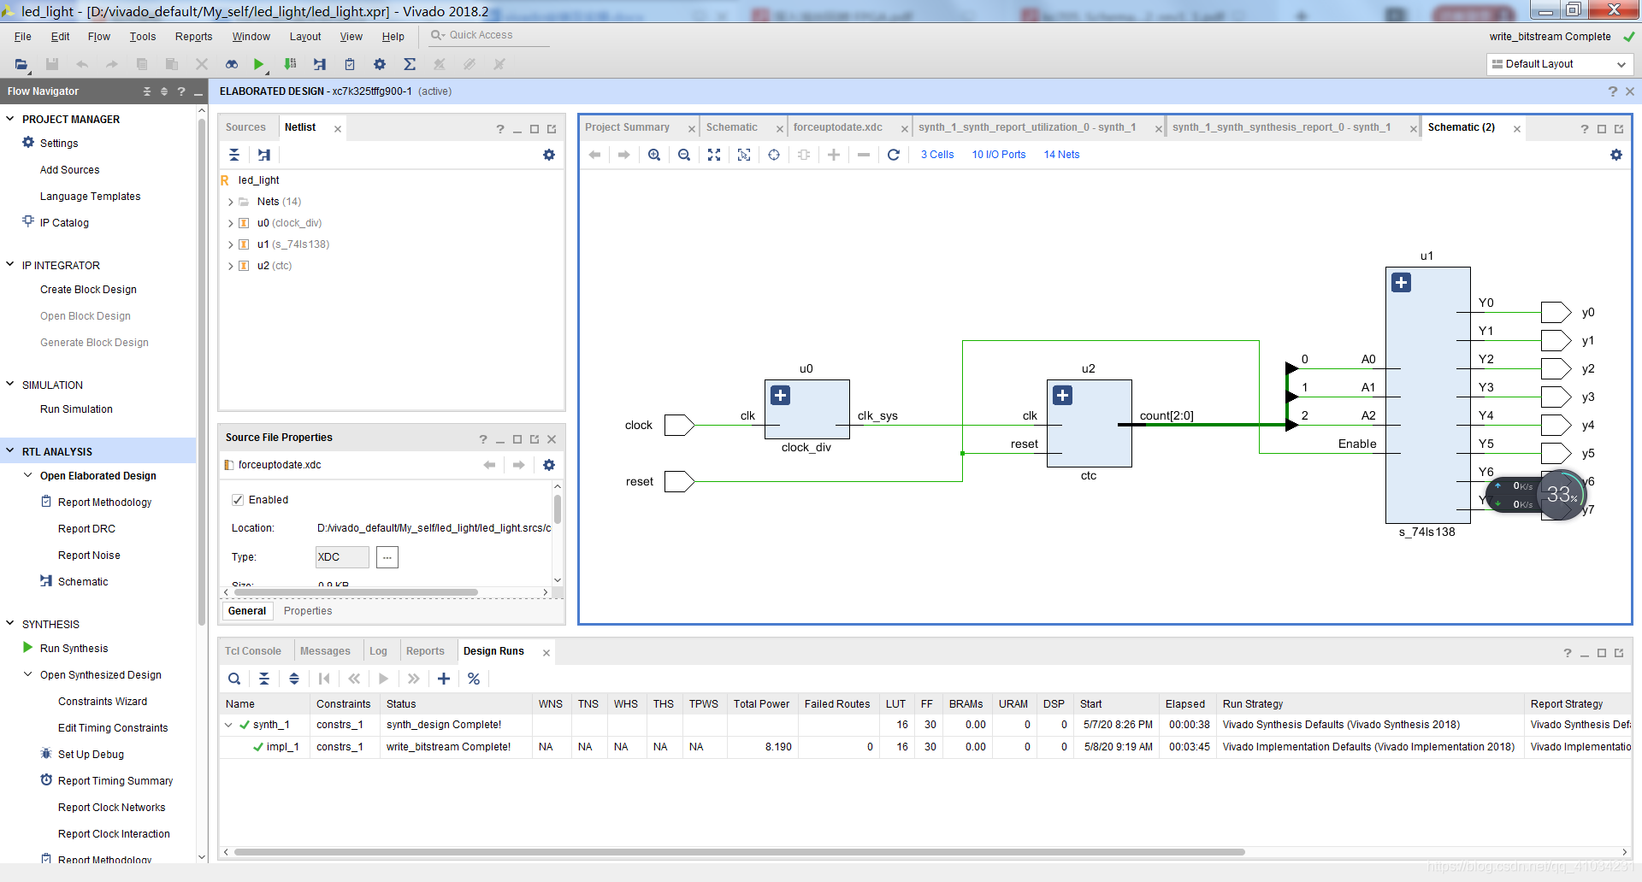Click the Quick Access search field
The width and height of the screenshot is (1642, 882).
point(489,35)
